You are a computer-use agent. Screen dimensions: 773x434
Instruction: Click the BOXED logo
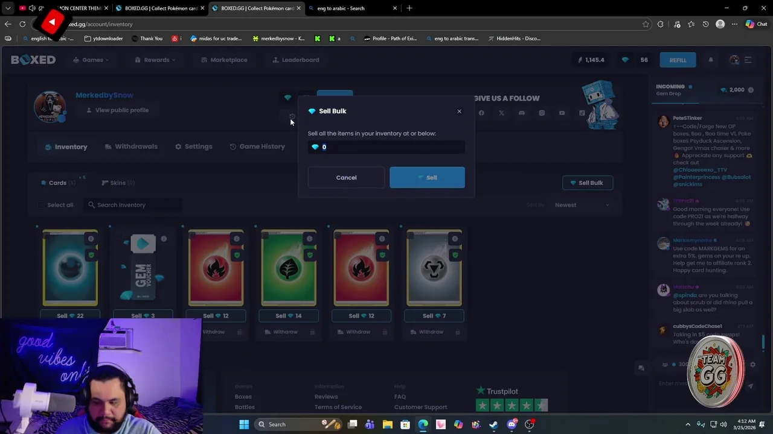tap(33, 60)
